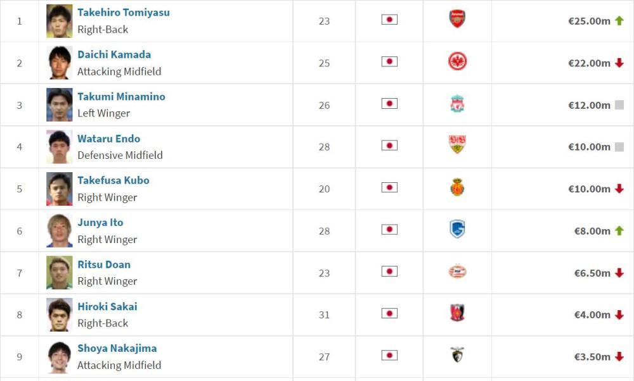Click Japan flag in Tomiyasu row

click(389, 20)
